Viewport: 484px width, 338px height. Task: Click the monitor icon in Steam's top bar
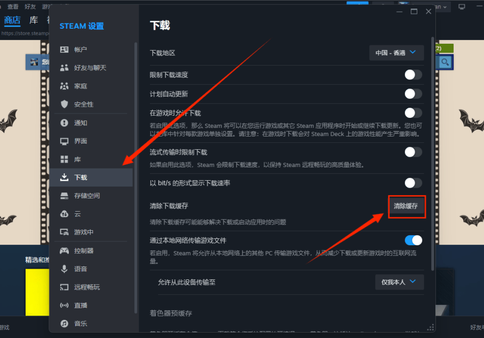(462, 7)
